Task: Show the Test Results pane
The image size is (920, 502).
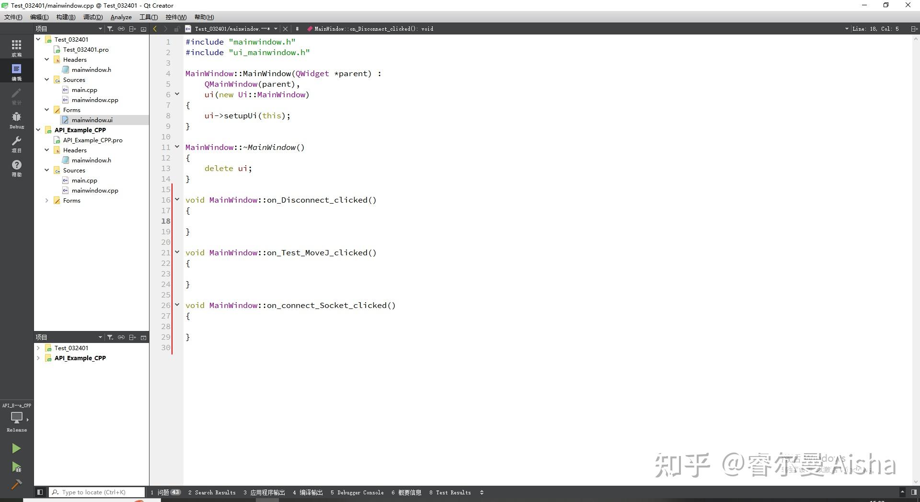Action: pyautogui.click(x=450, y=492)
